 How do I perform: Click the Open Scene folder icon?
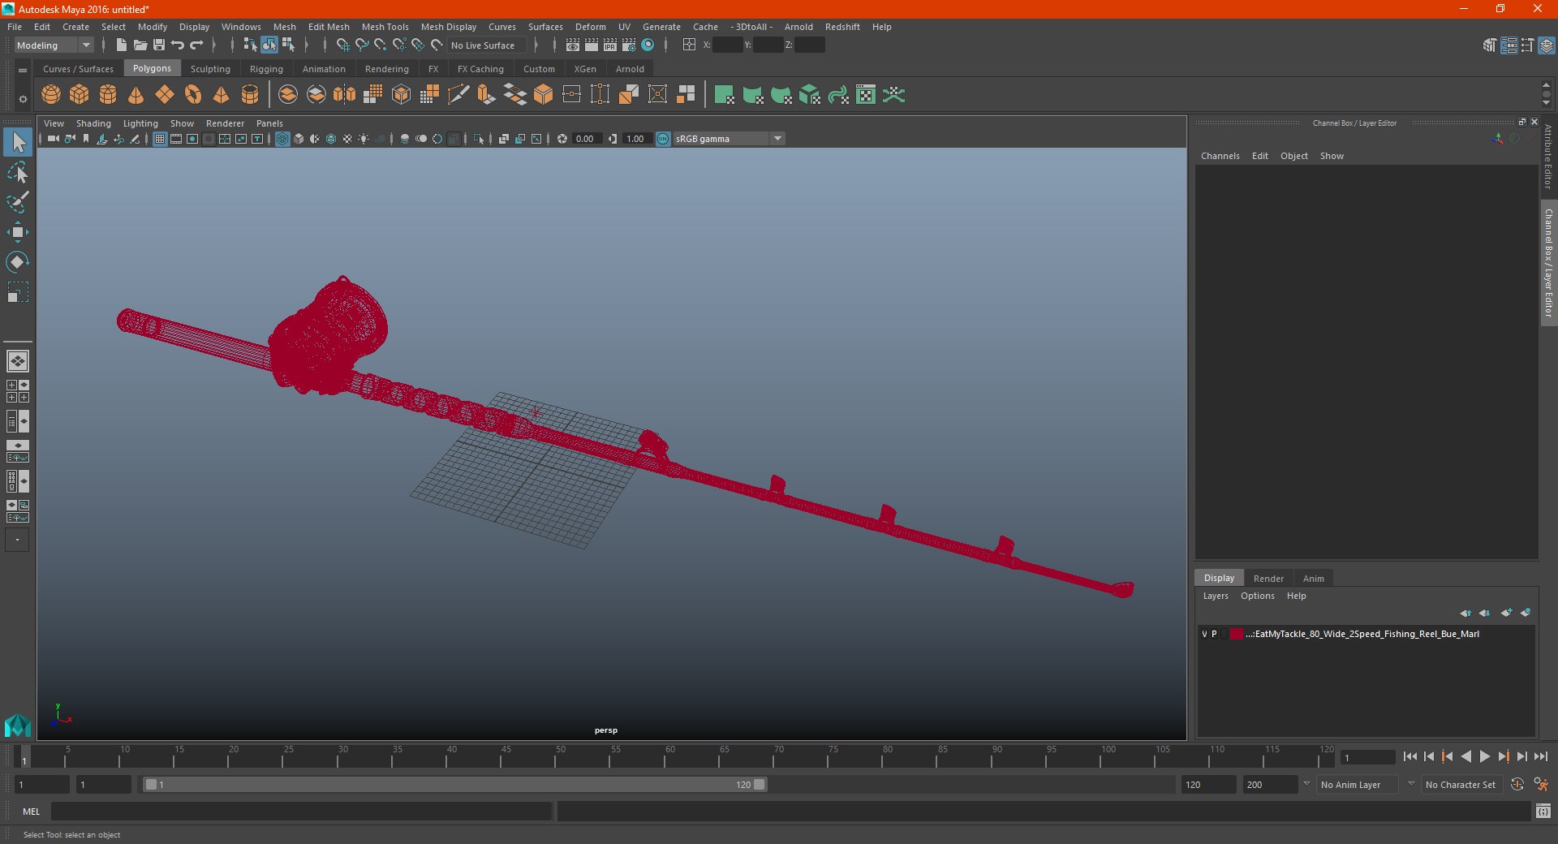140,45
